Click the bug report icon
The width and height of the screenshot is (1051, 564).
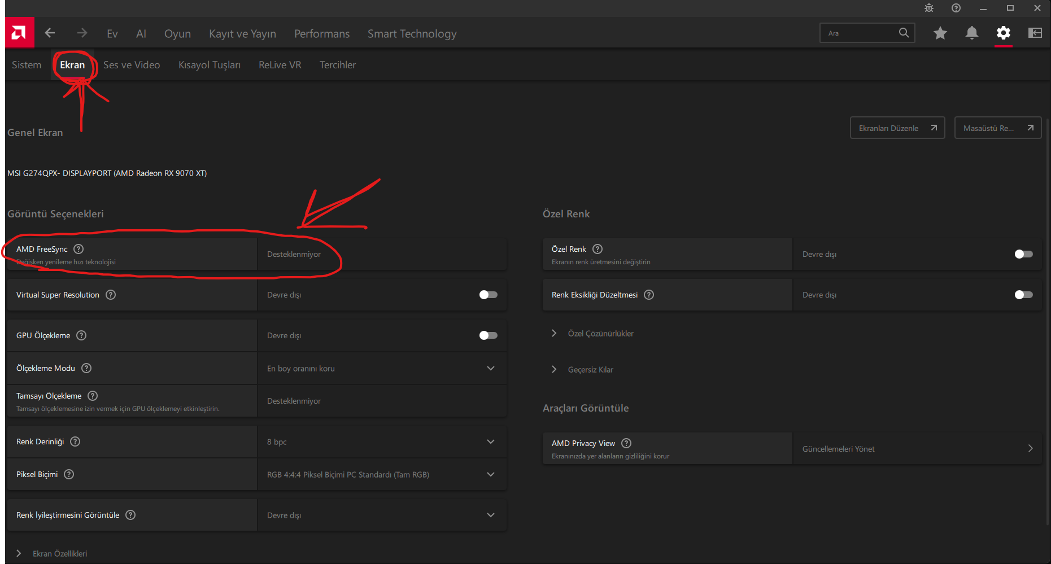tap(928, 8)
